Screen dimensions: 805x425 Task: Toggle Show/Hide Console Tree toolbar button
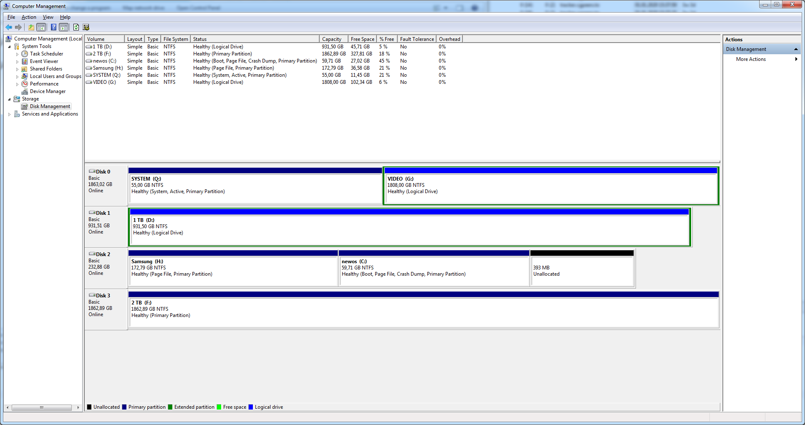[41, 27]
